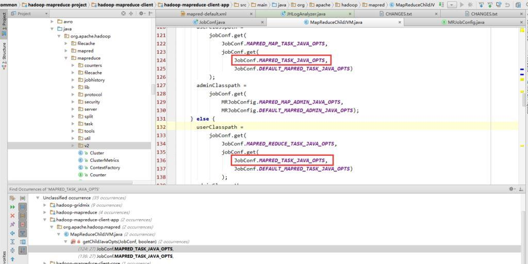Toggle Group by module button

23,207
